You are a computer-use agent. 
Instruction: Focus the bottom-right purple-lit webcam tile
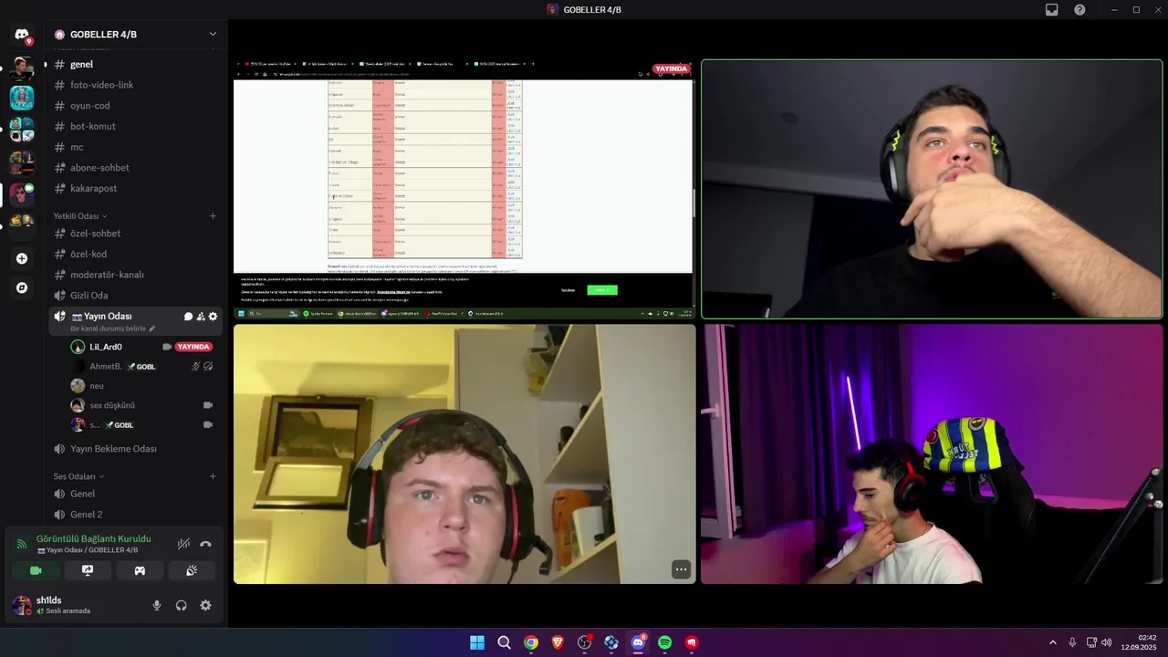point(932,454)
